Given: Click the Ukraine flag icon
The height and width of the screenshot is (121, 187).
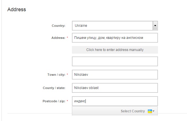Looking at the screenshot, I should click(150, 111).
